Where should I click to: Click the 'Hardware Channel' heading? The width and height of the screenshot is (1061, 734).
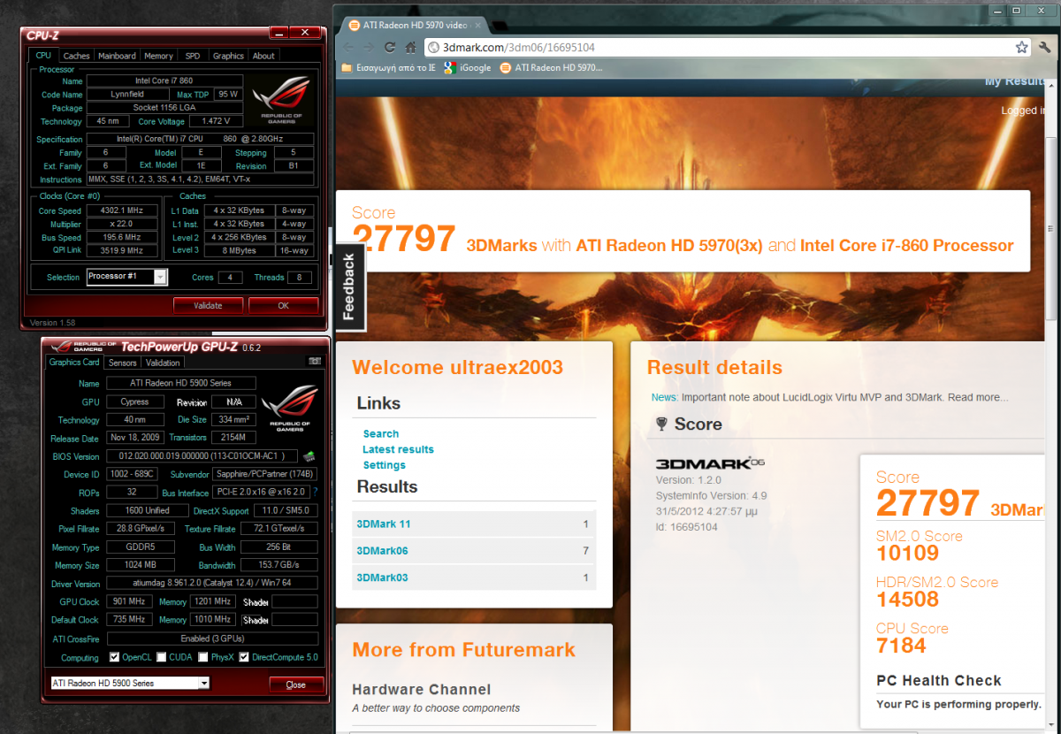point(421,690)
